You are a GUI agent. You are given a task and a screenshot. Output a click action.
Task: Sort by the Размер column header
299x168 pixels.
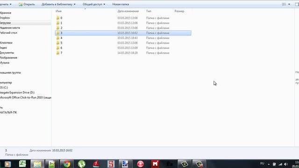click(179, 11)
